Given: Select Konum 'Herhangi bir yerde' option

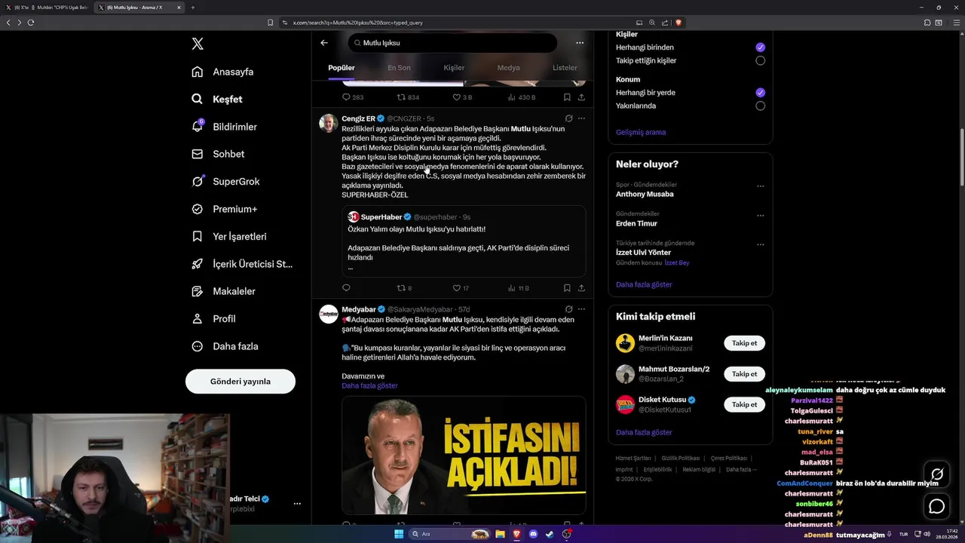Looking at the screenshot, I should (760, 92).
